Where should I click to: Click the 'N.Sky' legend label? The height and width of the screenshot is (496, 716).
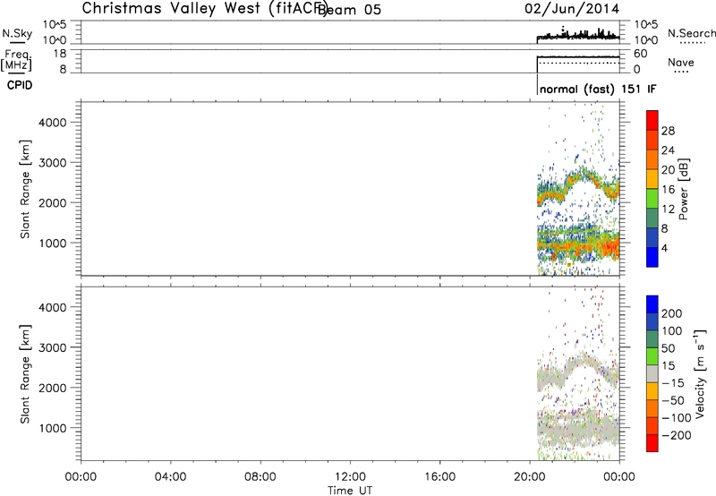point(17,33)
